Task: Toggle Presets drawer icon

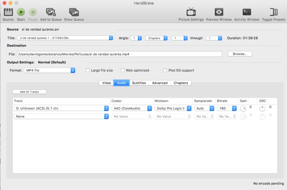Action: tap(274, 12)
